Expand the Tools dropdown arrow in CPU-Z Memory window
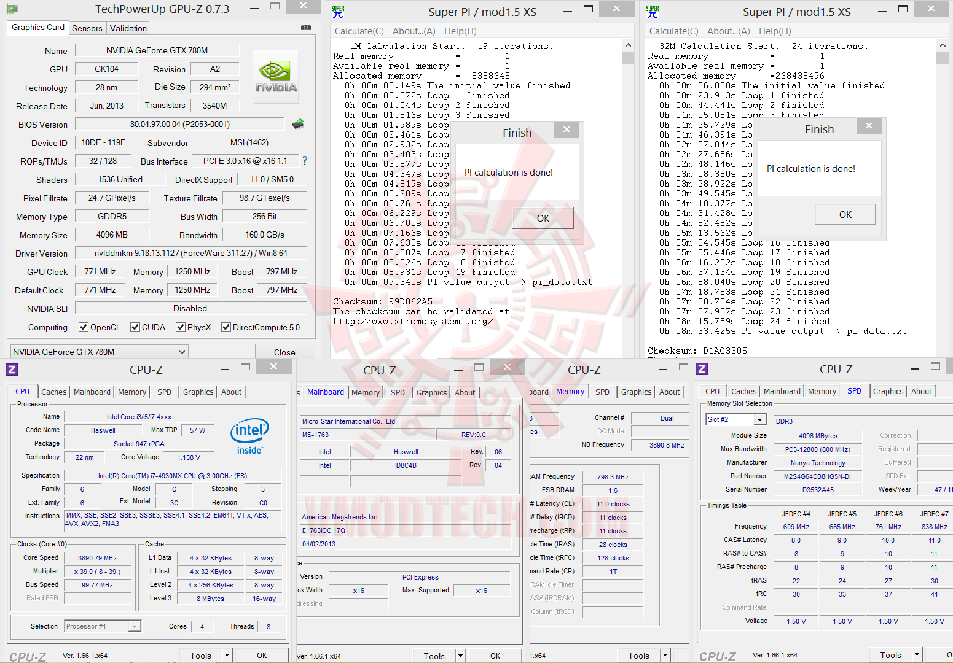The height and width of the screenshot is (663, 953). (665, 655)
